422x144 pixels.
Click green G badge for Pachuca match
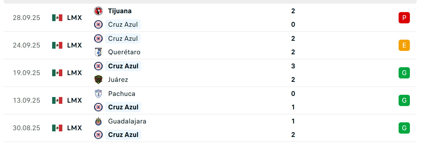[x=404, y=100]
